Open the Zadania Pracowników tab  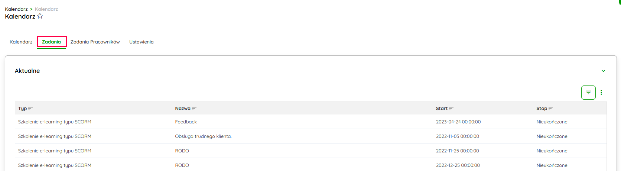(95, 42)
